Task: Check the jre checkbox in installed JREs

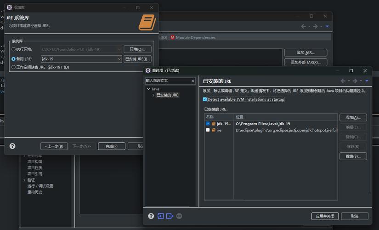Action: coord(208,130)
